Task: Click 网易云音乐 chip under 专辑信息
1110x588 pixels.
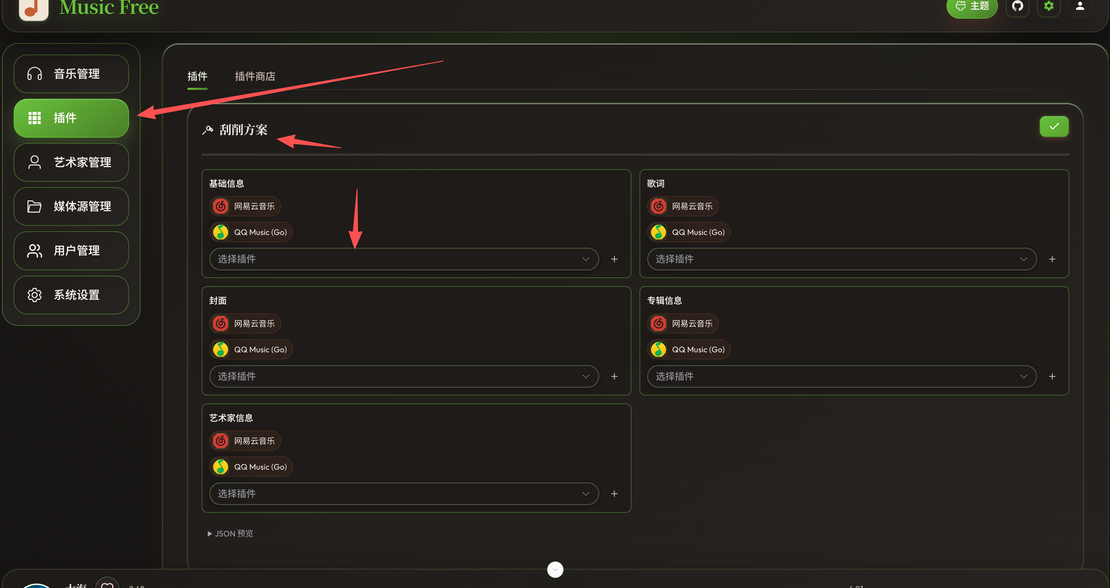Action: tap(683, 323)
